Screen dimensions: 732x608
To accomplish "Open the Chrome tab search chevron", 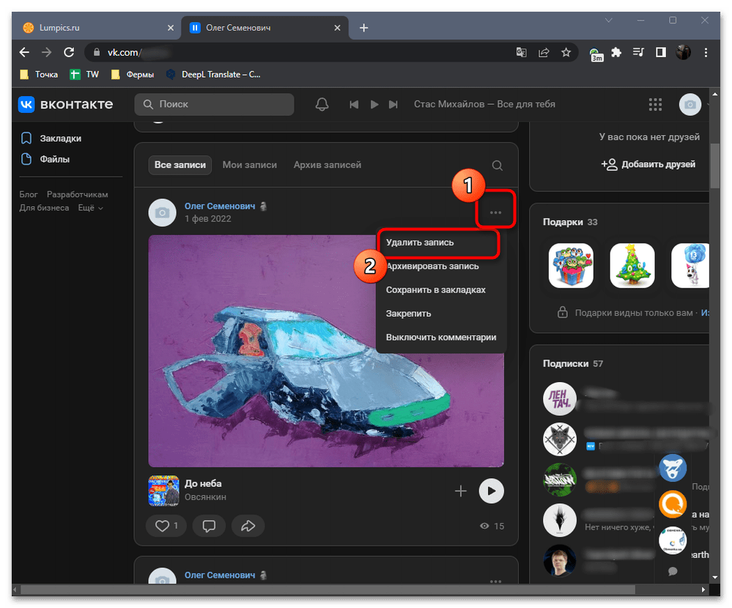I will tap(608, 21).
